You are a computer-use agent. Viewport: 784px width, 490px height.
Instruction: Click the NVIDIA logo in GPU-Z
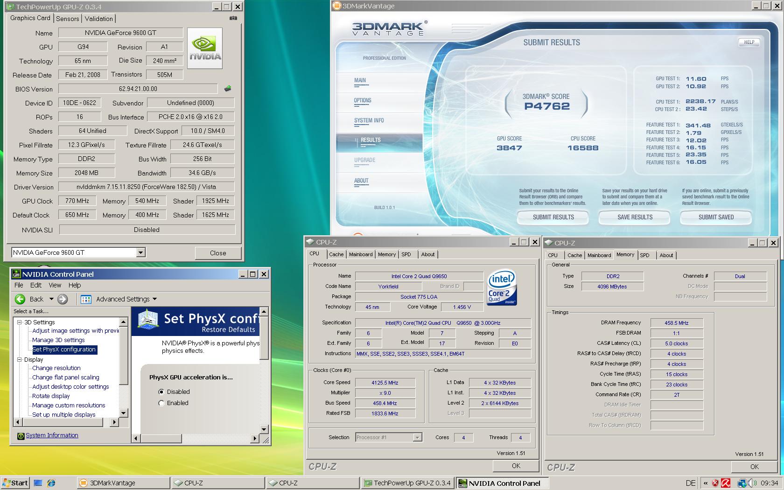pyautogui.click(x=205, y=49)
